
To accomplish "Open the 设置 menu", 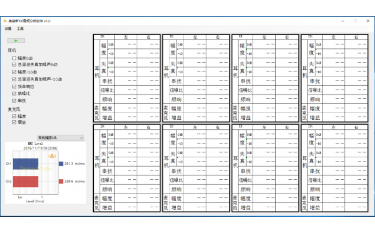I will tap(8, 29).
